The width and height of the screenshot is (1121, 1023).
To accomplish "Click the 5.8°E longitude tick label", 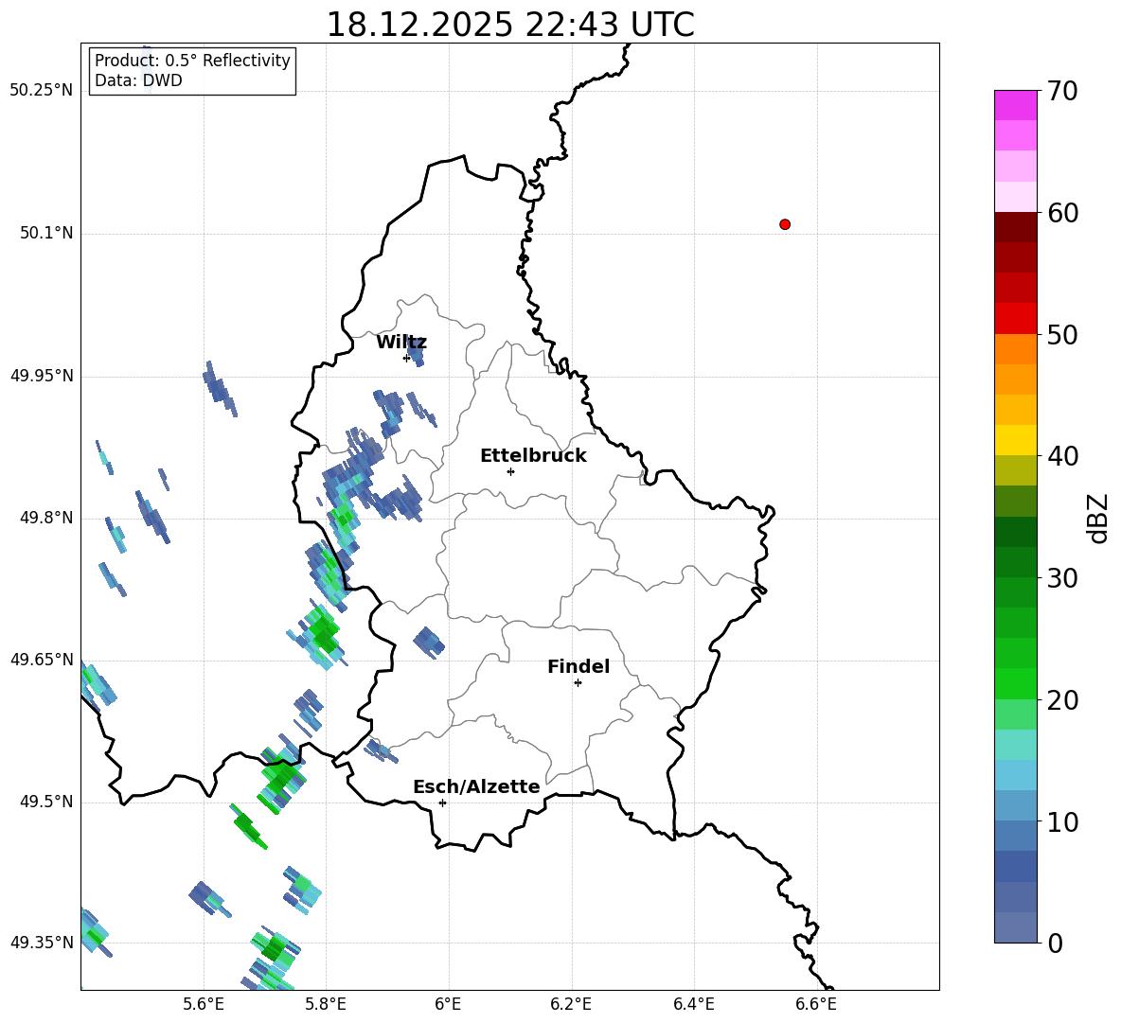I will 326,1004.
